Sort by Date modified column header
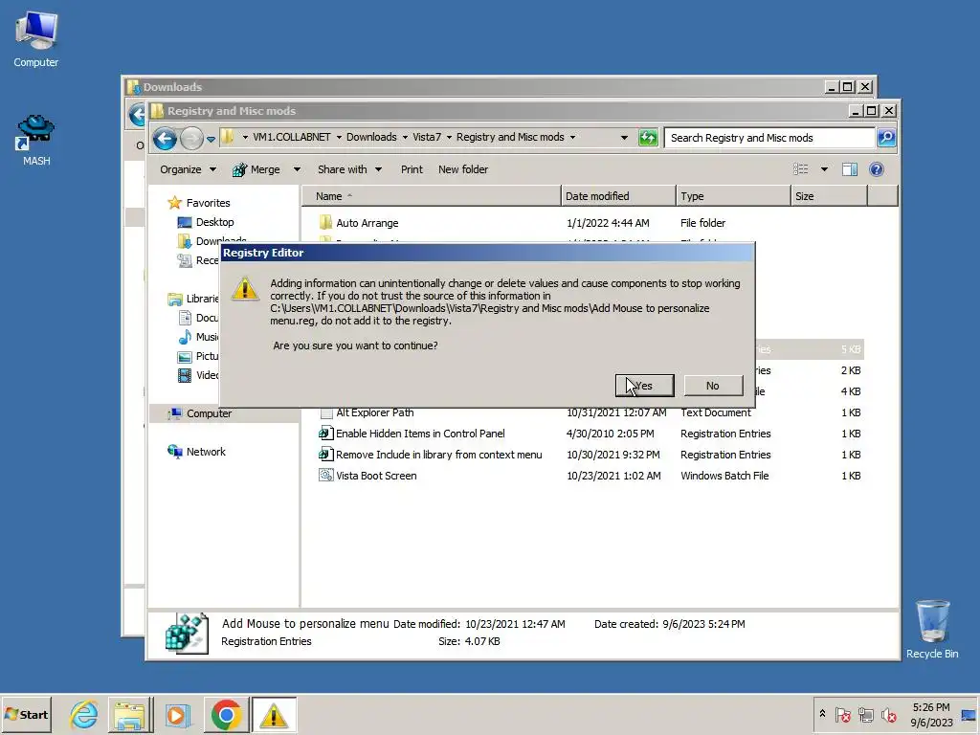The width and height of the screenshot is (980, 735). 618,196
